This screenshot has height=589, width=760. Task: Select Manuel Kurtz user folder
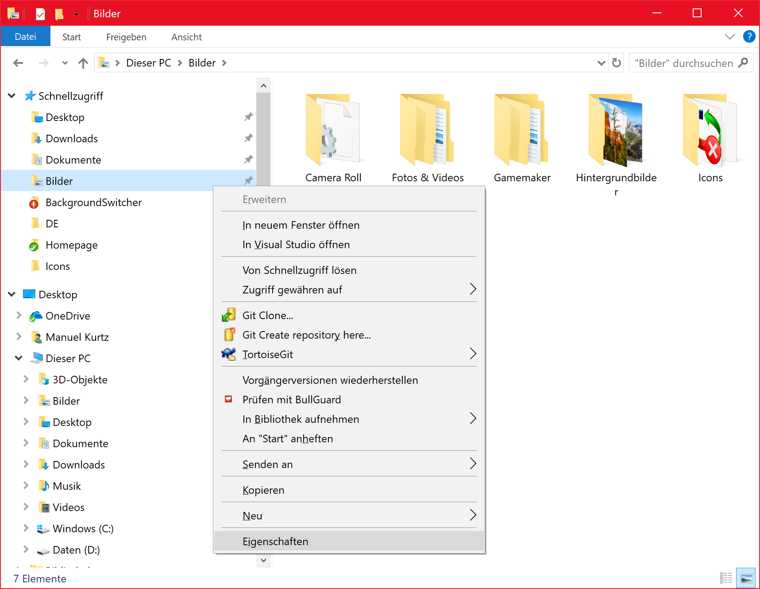[x=77, y=337]
